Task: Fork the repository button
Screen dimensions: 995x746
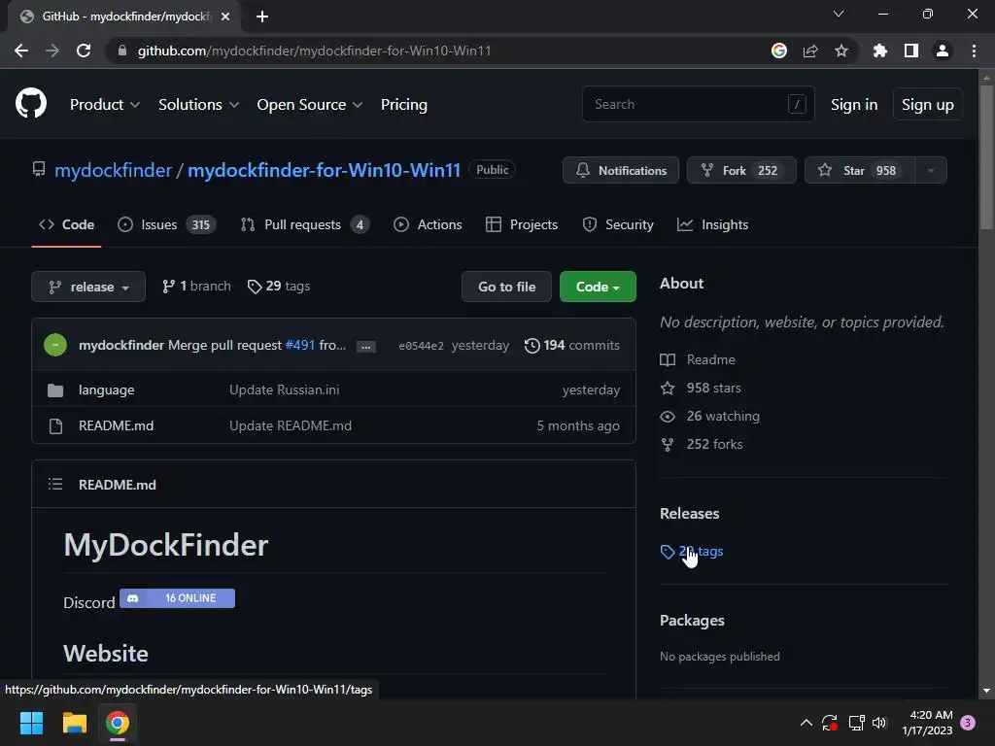Action: point(741,170)
